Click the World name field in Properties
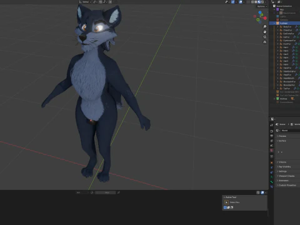The height and width of the screenshot is (225, 300). [x=291, y=131]
